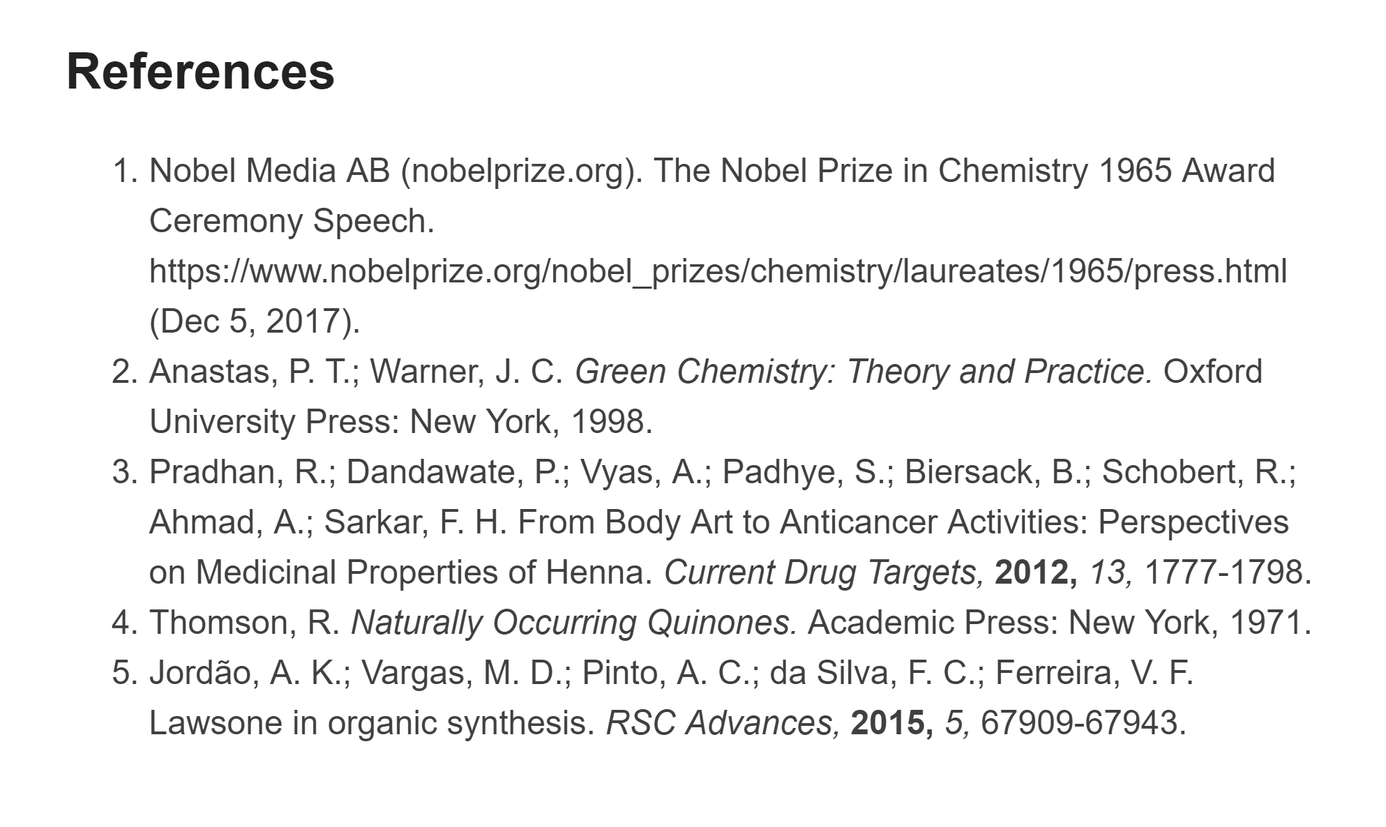
Task: Click the References heading
Action: [x=201, y=72]
